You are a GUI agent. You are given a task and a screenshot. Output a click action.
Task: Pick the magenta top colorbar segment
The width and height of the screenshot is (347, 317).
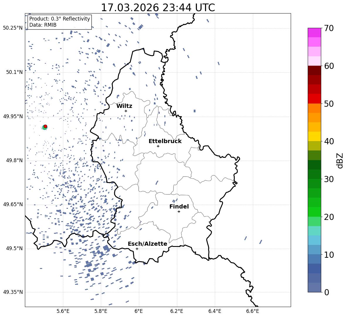(x=314, y=33)
